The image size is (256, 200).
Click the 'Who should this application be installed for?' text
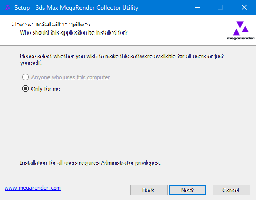[74, 32]
